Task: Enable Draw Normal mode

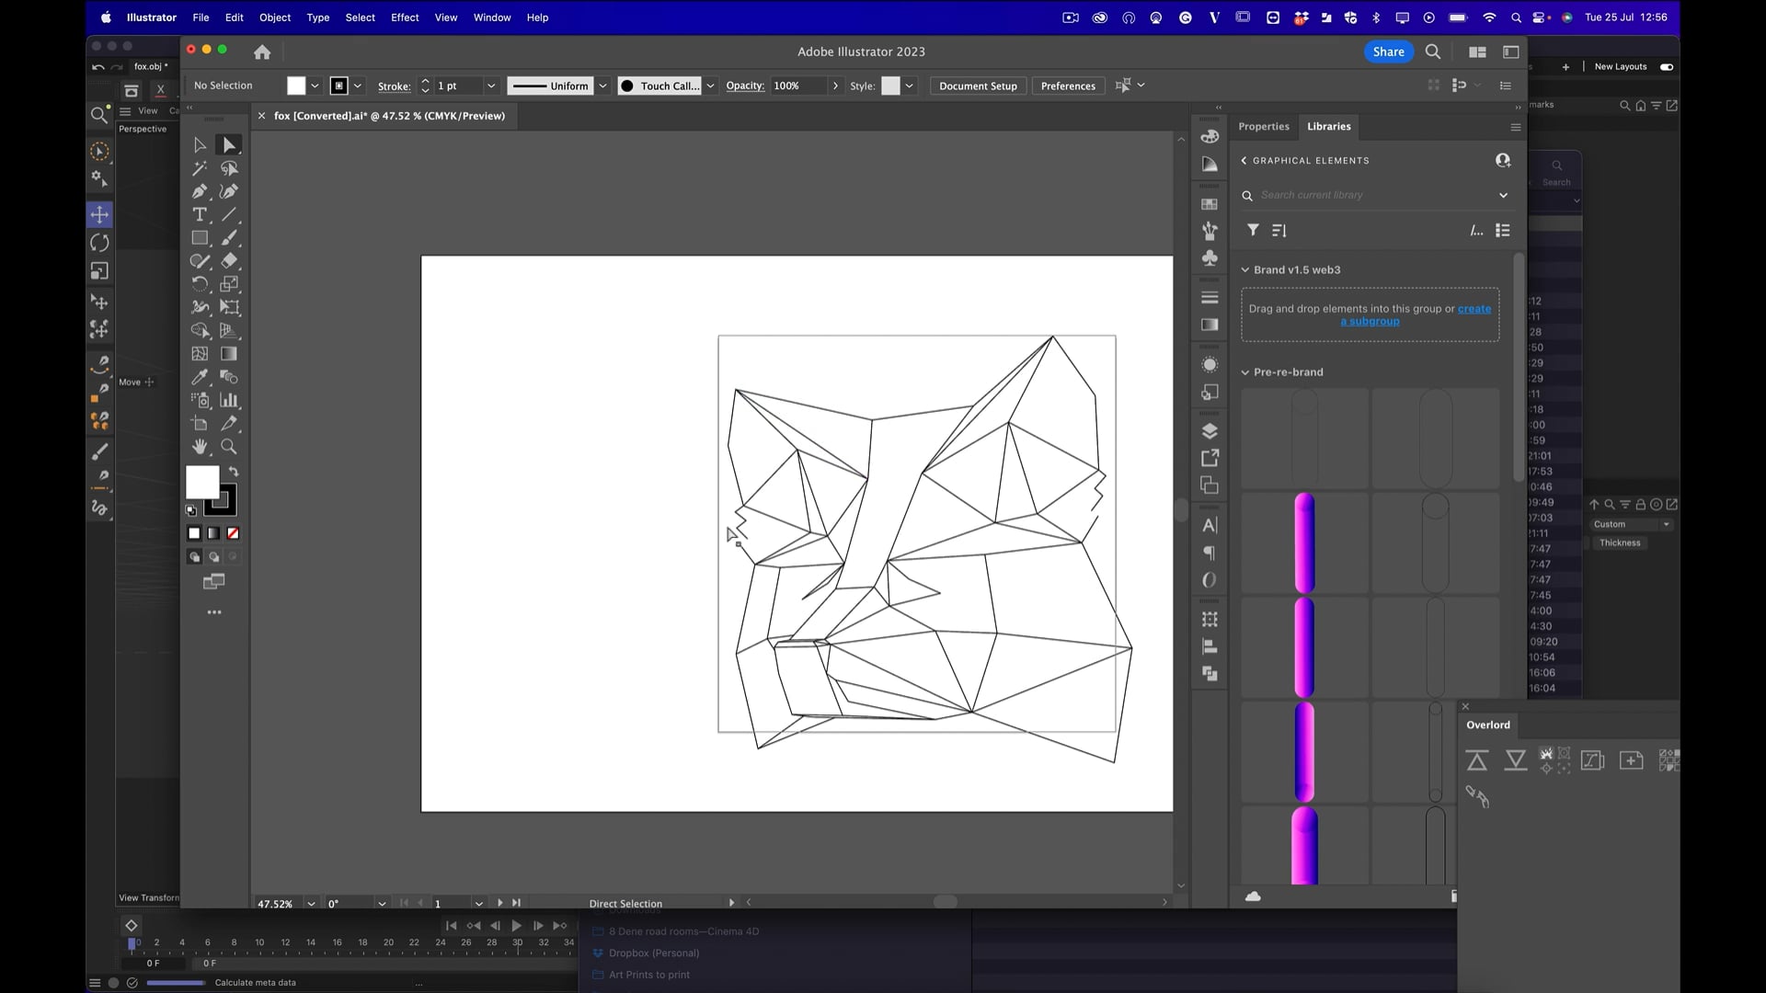Action: (194, 557)
